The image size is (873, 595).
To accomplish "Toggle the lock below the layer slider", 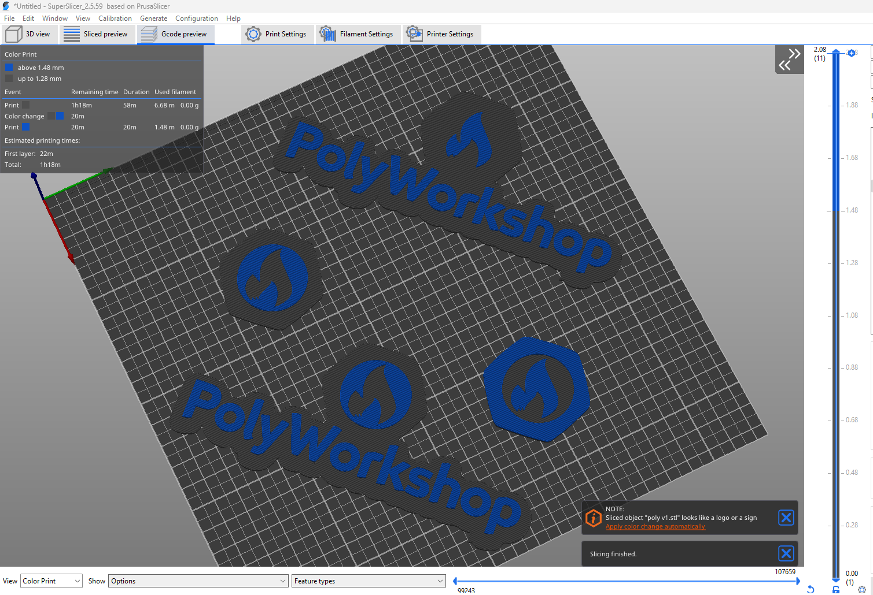I will tap(835, 589).
